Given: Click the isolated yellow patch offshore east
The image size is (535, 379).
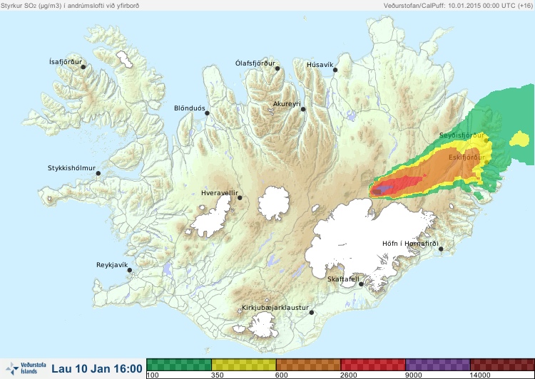Looking at the screenshot, I should click(x=519, y=139).
